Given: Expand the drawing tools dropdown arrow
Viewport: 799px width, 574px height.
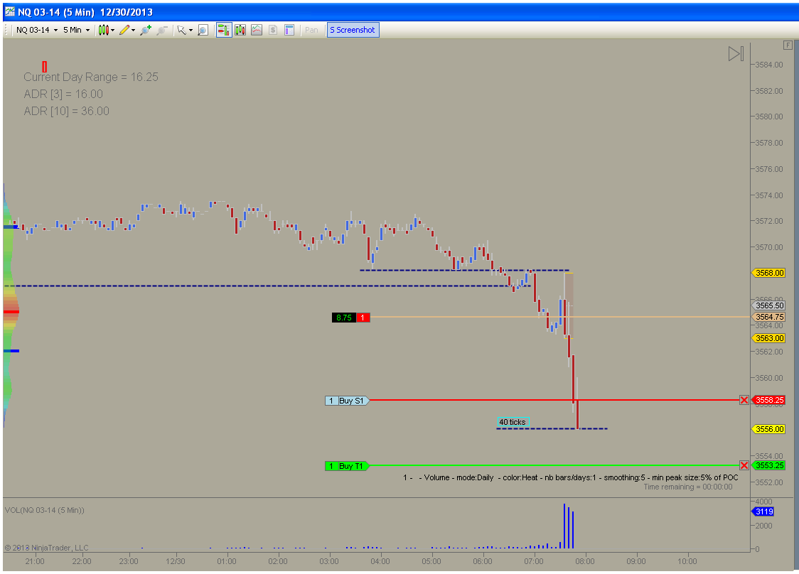Looking at the screenshot, I should (134, 30).
